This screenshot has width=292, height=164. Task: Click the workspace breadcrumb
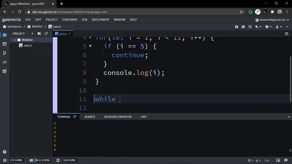(12, 26)
